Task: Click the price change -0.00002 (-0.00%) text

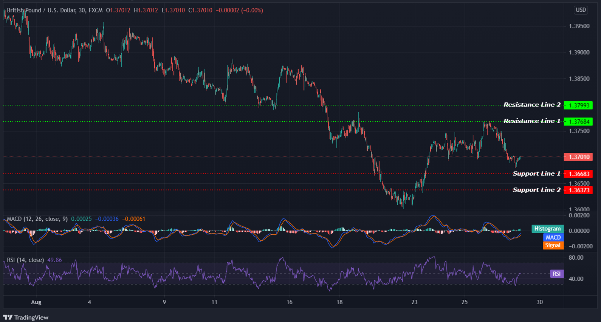Action: pos(239,10)
